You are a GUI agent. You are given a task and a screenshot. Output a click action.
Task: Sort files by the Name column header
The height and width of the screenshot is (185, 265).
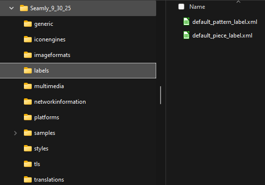click(x=197, y=7)
